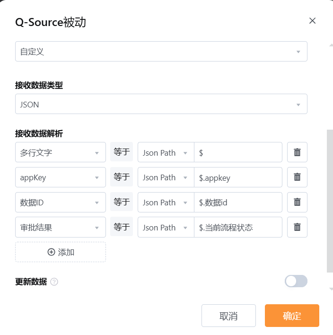Screen dimensions: 333x335
Task: Open the 数据ID field dropdown
Action: pyautogui.click(x=61, y=202)
